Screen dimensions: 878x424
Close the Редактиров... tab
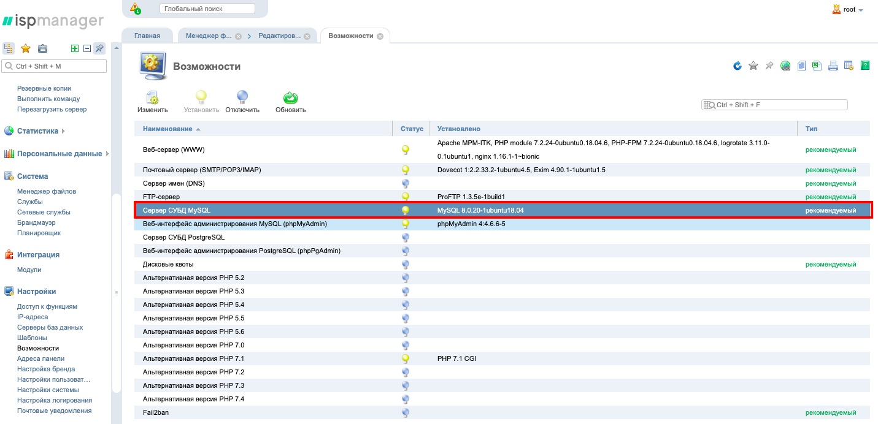(x=307, y=36)
